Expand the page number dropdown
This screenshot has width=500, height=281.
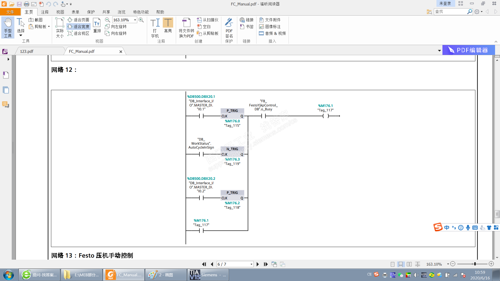(x=251, y=264)
